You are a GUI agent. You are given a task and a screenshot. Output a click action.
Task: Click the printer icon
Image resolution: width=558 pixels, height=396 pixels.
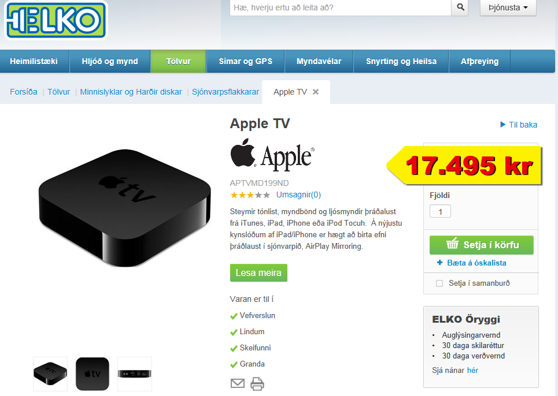257,383
